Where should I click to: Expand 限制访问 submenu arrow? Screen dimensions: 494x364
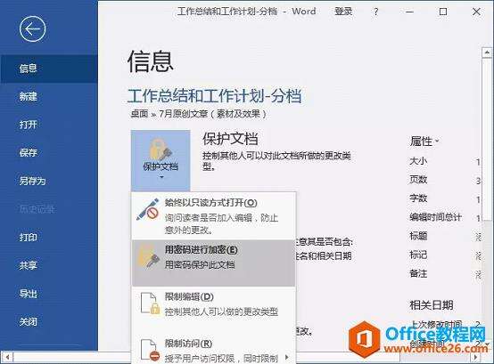[287, 357]
